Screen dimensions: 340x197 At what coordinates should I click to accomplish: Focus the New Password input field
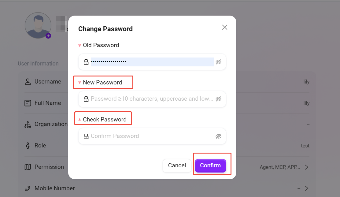tap(152, 99)
